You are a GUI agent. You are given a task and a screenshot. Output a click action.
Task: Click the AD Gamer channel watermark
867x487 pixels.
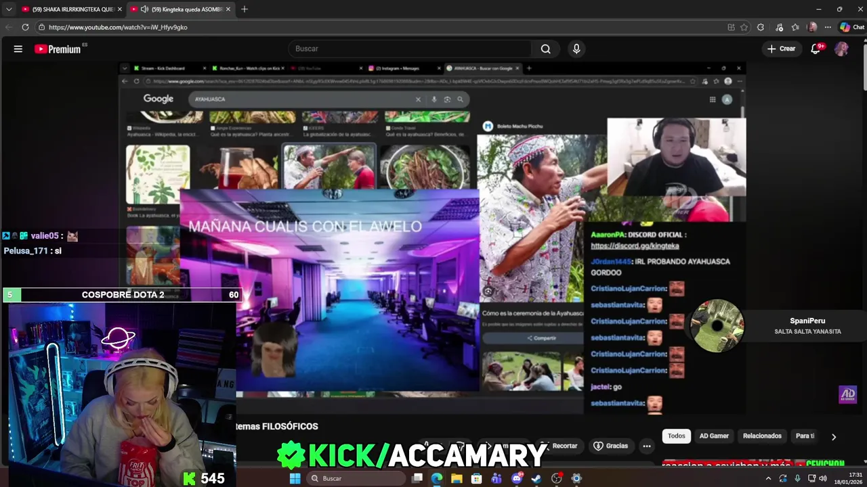tap(847, 395)
